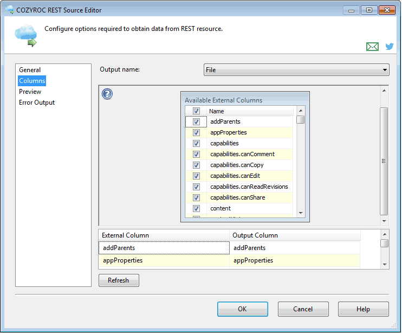This screenshot has width=402, height=333.
Task: Click the Refresh button
Action: point(119,280)
